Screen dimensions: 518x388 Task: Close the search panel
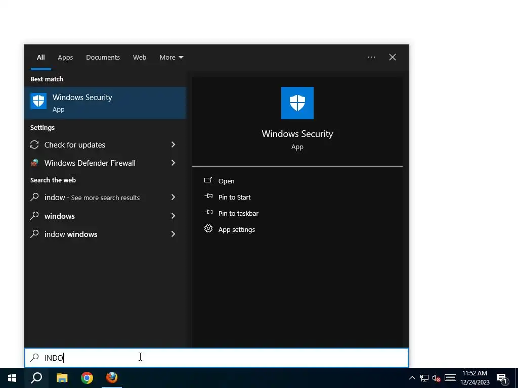click(392, 57)
